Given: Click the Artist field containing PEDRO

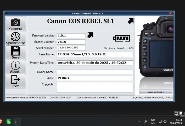Looking at the screenshot, I should pos(95,78).
